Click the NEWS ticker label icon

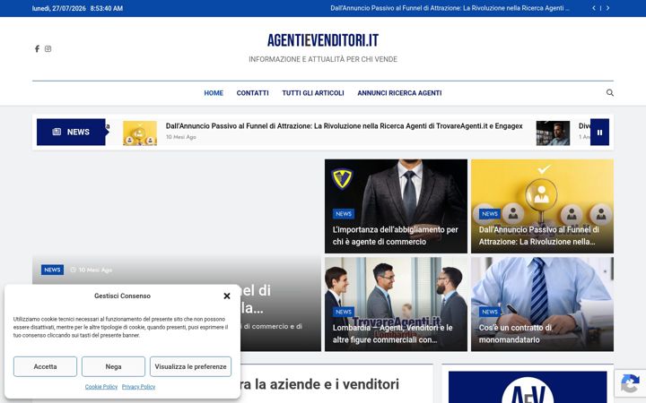(57, 132)
